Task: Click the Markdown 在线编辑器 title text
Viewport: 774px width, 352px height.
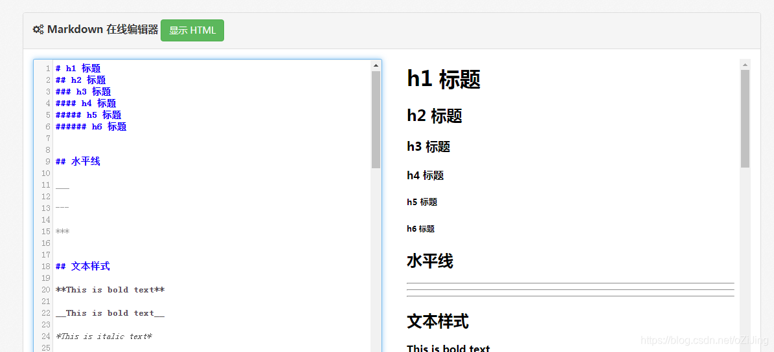Action: pyautogui.click(x=103, y=30)
